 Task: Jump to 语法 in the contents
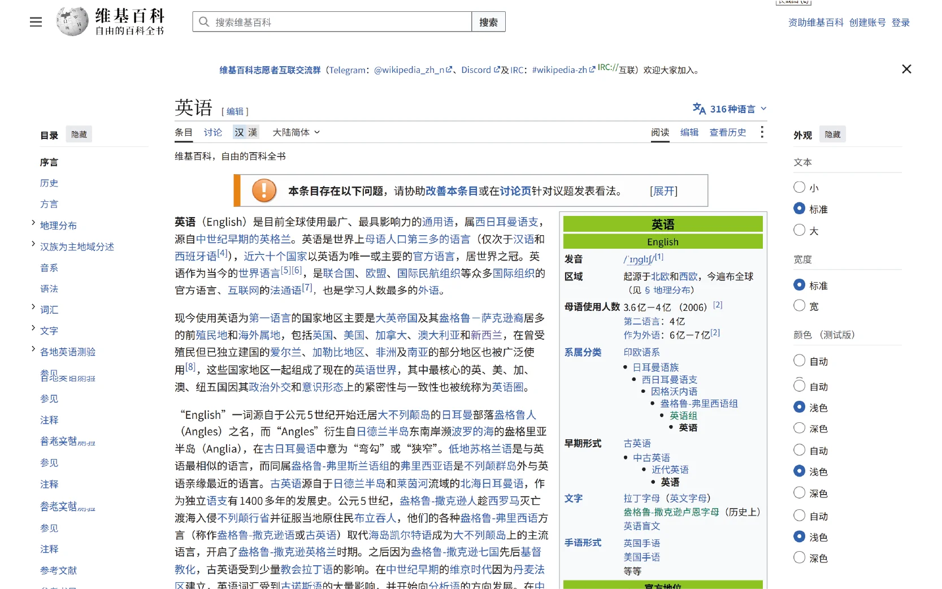49,289
